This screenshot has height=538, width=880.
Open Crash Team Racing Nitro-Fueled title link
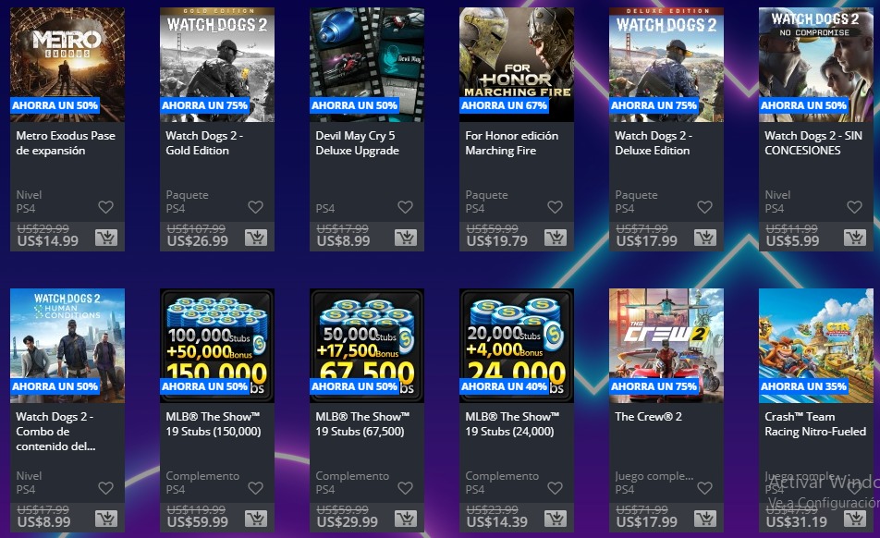(x=815, y=424)
